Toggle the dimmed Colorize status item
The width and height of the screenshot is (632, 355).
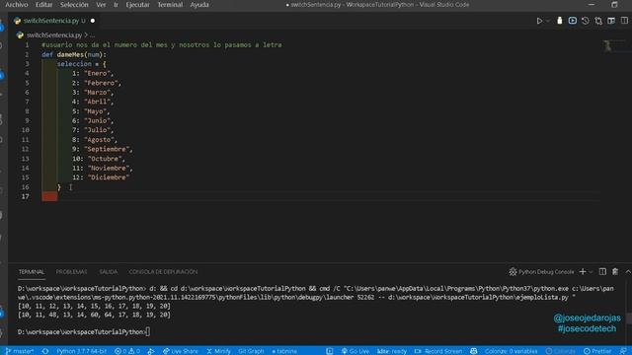coord(560,351)
